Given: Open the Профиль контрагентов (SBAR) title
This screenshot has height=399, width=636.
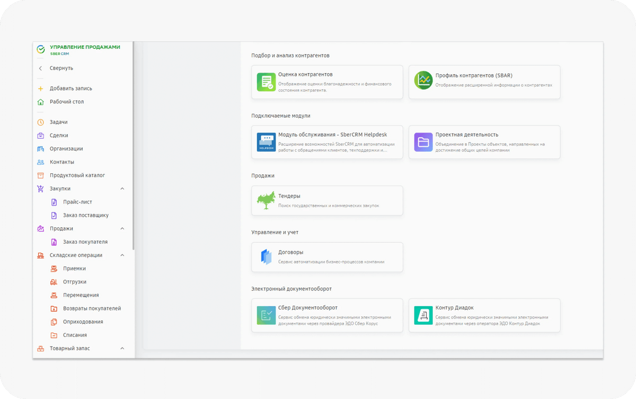Looking at the screenshot, I should [474, 75].
